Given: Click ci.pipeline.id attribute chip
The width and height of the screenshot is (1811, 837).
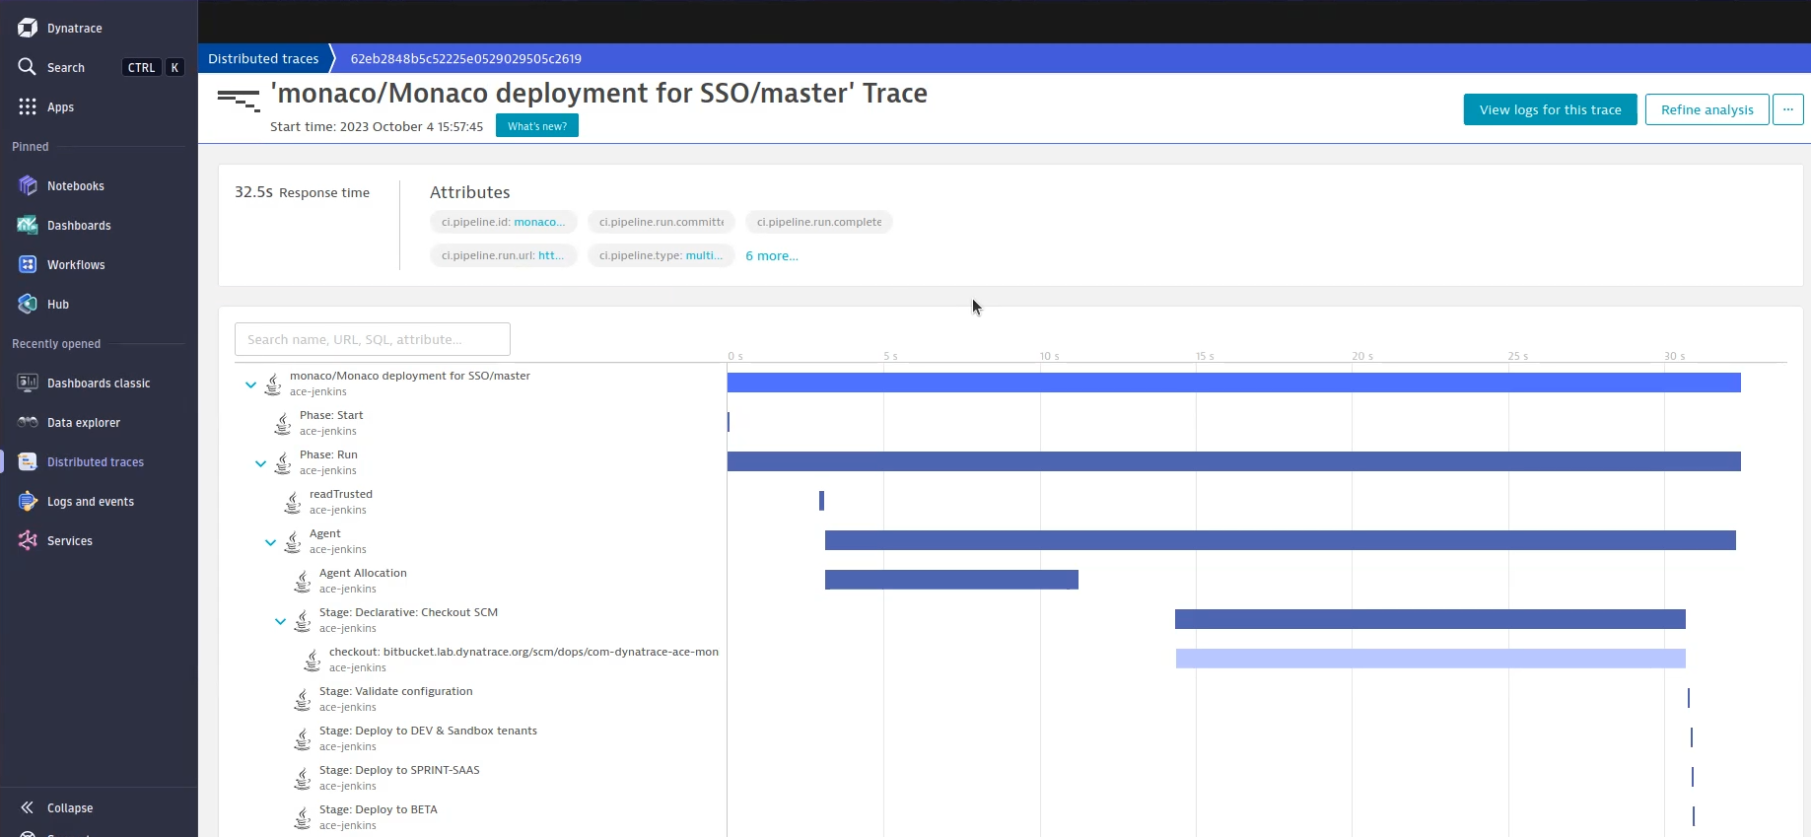Looking at the screenshot, I should (503, 222).
